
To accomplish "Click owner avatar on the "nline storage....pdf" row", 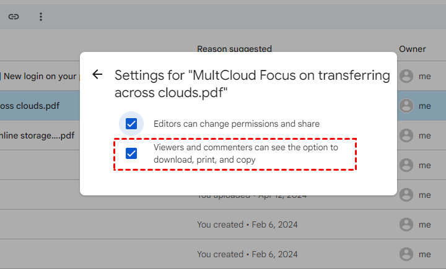I will 406,135.
